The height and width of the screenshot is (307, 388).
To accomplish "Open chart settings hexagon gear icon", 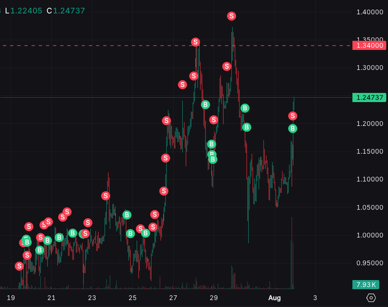I will click(x=371, y=298).
